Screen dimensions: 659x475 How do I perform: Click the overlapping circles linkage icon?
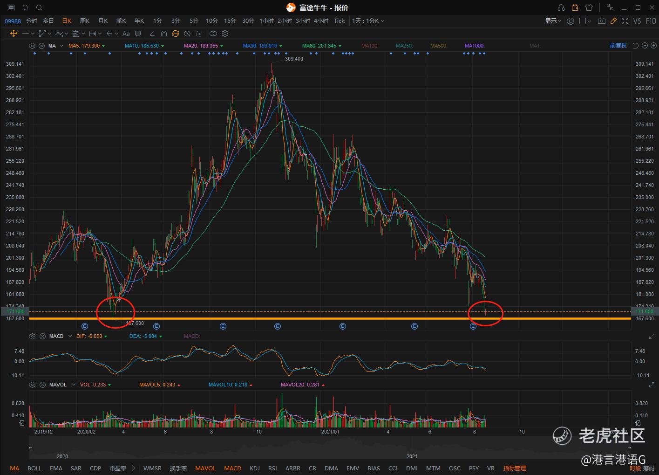pos(213,34)
